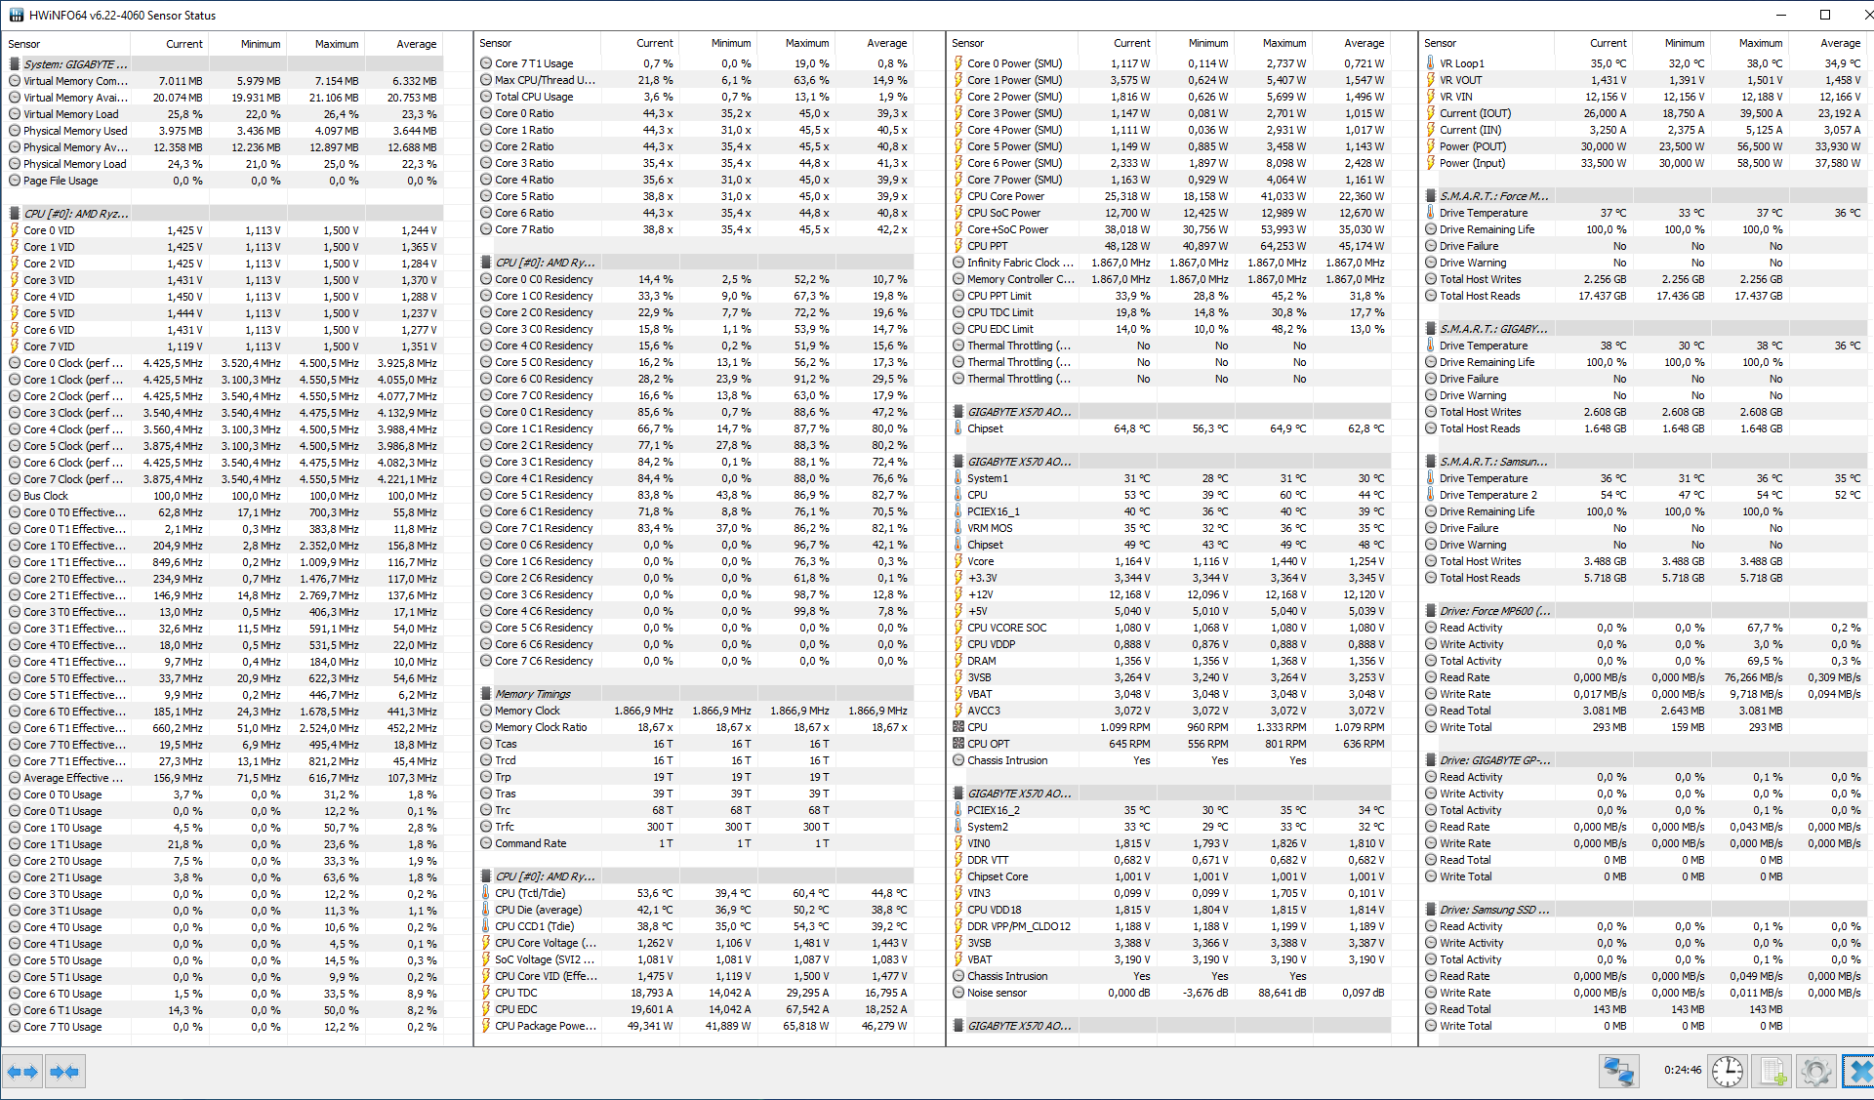Screen dimensions: 1874x1100
Task: Select the Command Rate row
Action: tap(697, 843)
